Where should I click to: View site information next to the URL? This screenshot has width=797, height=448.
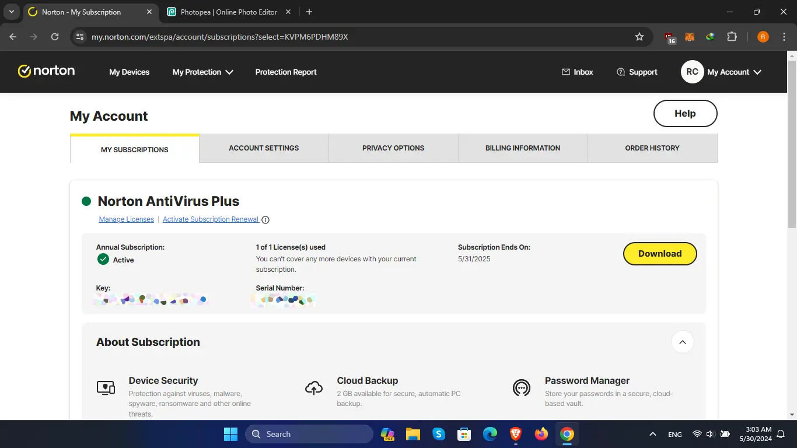81,37
